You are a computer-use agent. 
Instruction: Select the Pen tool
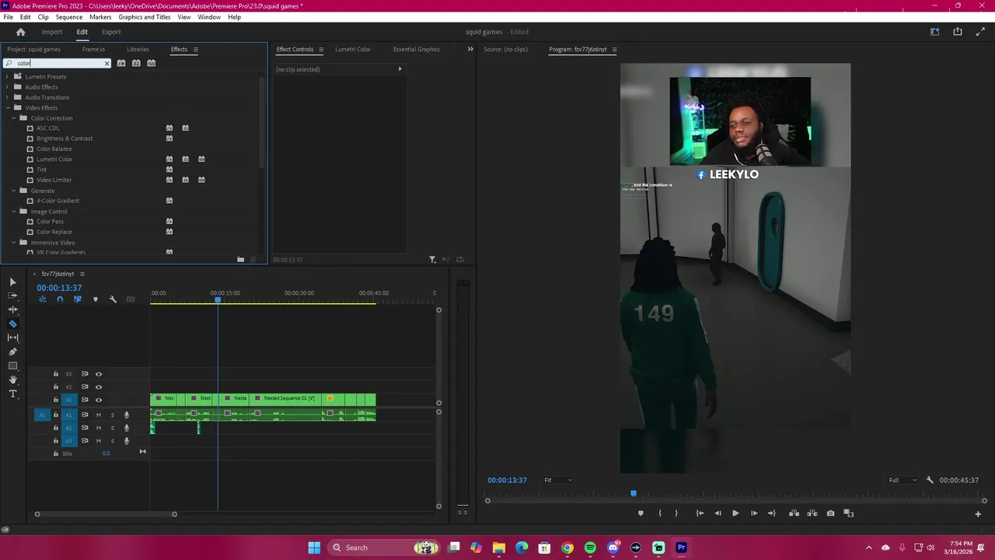coord(12,352)
